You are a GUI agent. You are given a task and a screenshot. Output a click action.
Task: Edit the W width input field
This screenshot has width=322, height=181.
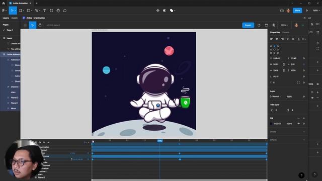click(276, 64)
